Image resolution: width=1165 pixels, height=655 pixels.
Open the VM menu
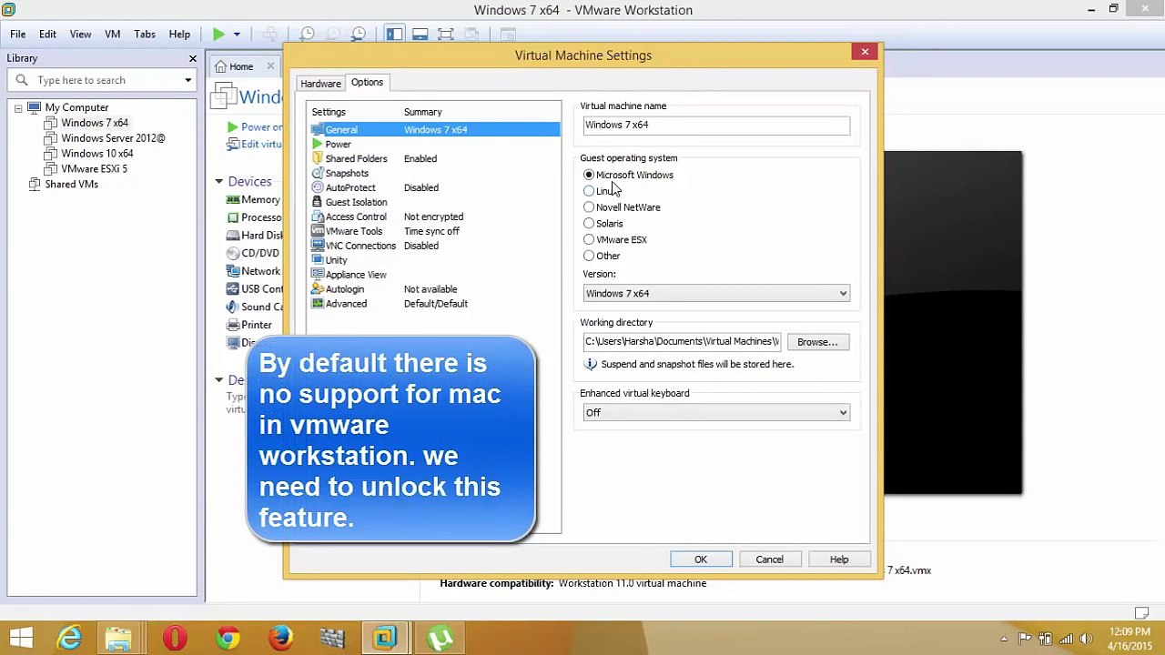[113, 35]
